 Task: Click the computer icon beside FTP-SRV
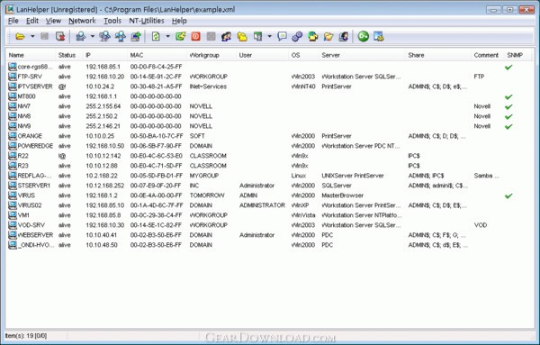(13, 77)
